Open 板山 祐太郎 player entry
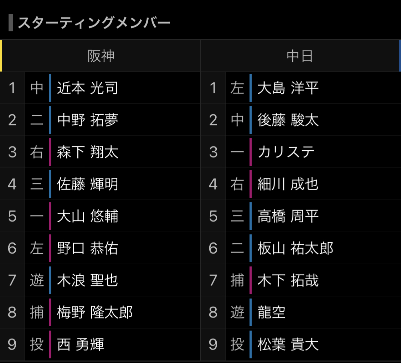Screen dimensions: 401x363 point(295,248)
